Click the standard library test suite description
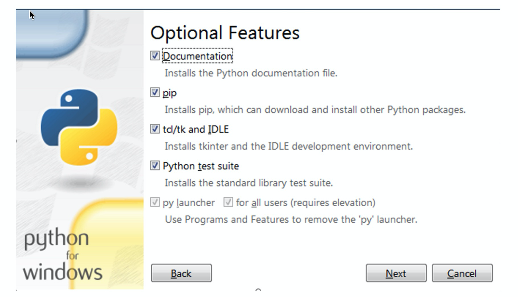 248,183
